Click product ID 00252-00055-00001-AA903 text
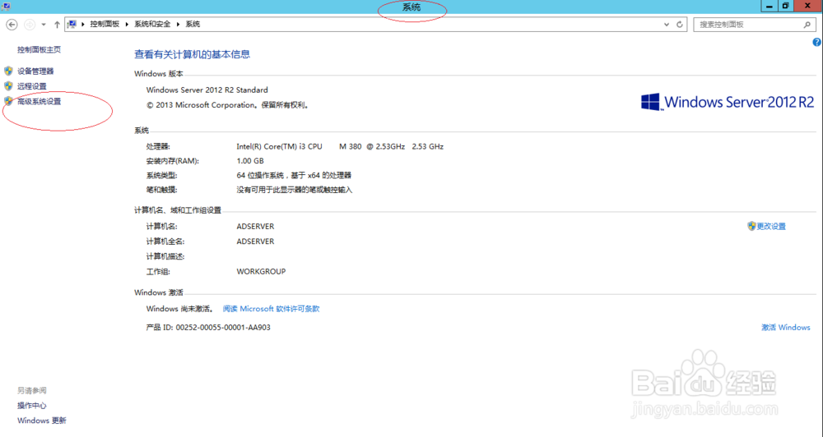823x437 pixels. (x=223, y=327)
